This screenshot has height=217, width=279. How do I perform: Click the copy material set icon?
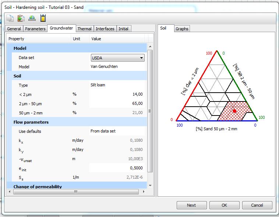10,18
